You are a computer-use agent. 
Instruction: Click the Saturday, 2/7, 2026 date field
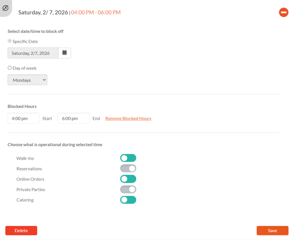click(x=33, y=53)
